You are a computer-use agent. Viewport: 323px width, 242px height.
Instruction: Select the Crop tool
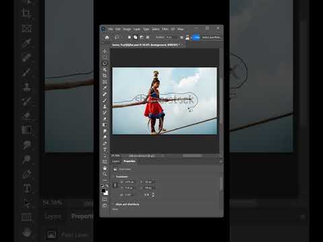pos(105,76)
